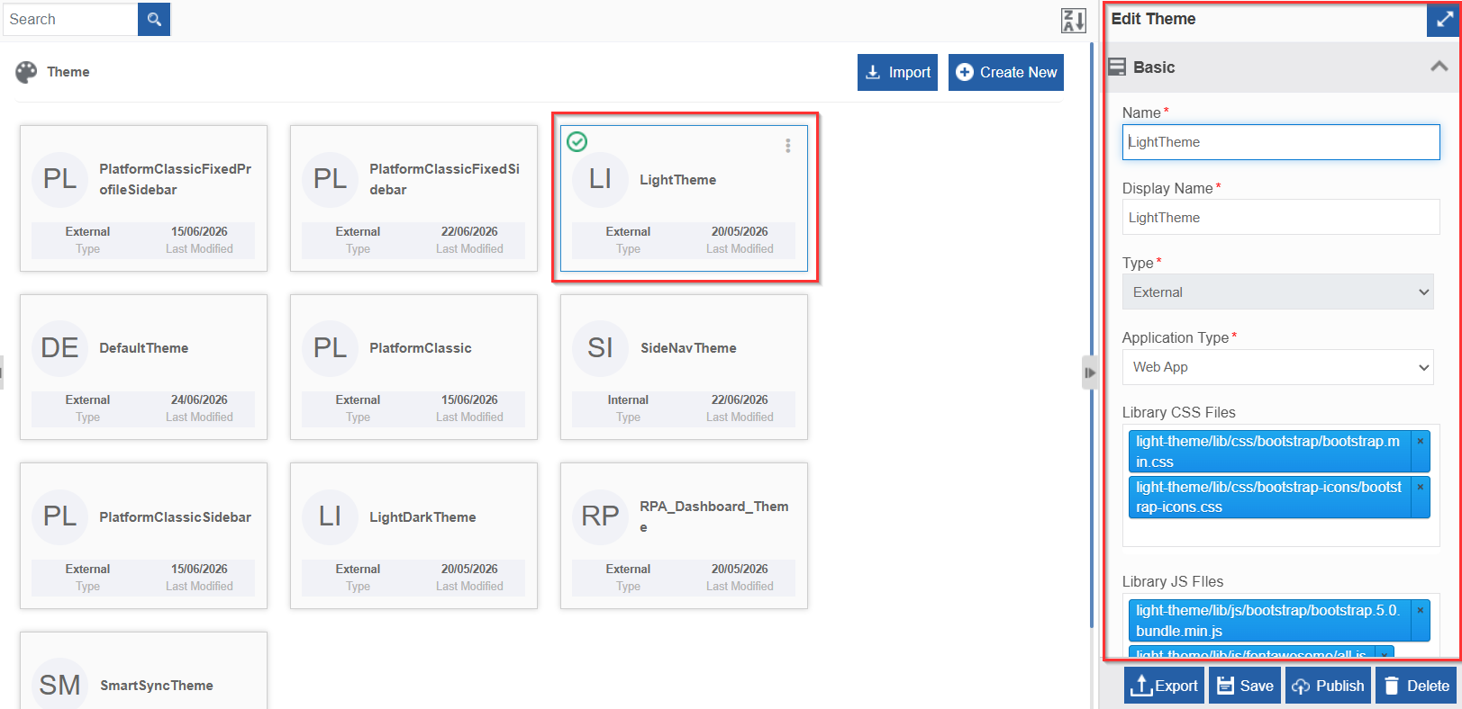Import a theme
This screenshot has height=709, width=1462.
[x=897, y=72]
